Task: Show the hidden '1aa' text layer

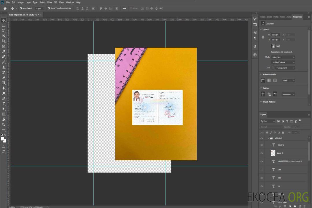Action: (262, 170)
